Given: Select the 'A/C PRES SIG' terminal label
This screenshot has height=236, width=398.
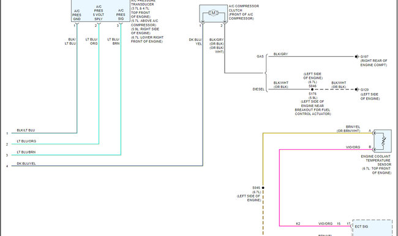Looking at the screenshot, I should point(121,15).
